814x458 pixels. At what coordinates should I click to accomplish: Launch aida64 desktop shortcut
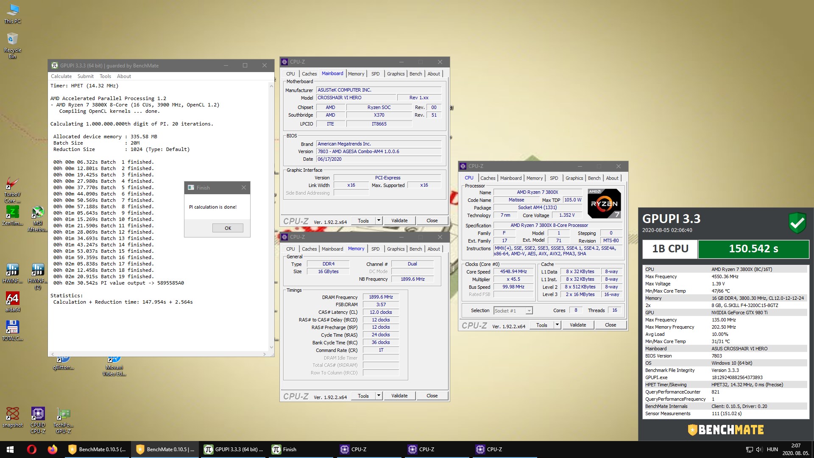[x=12, y=302]
